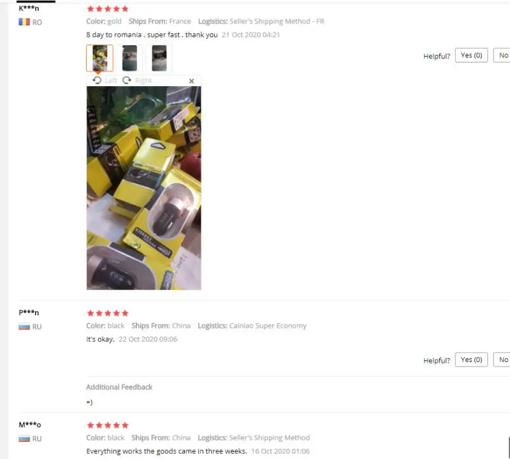The width and height of the screenshot is (510, 459).
Task: Select the first review photo thumbnail
Action: point(100,58)
